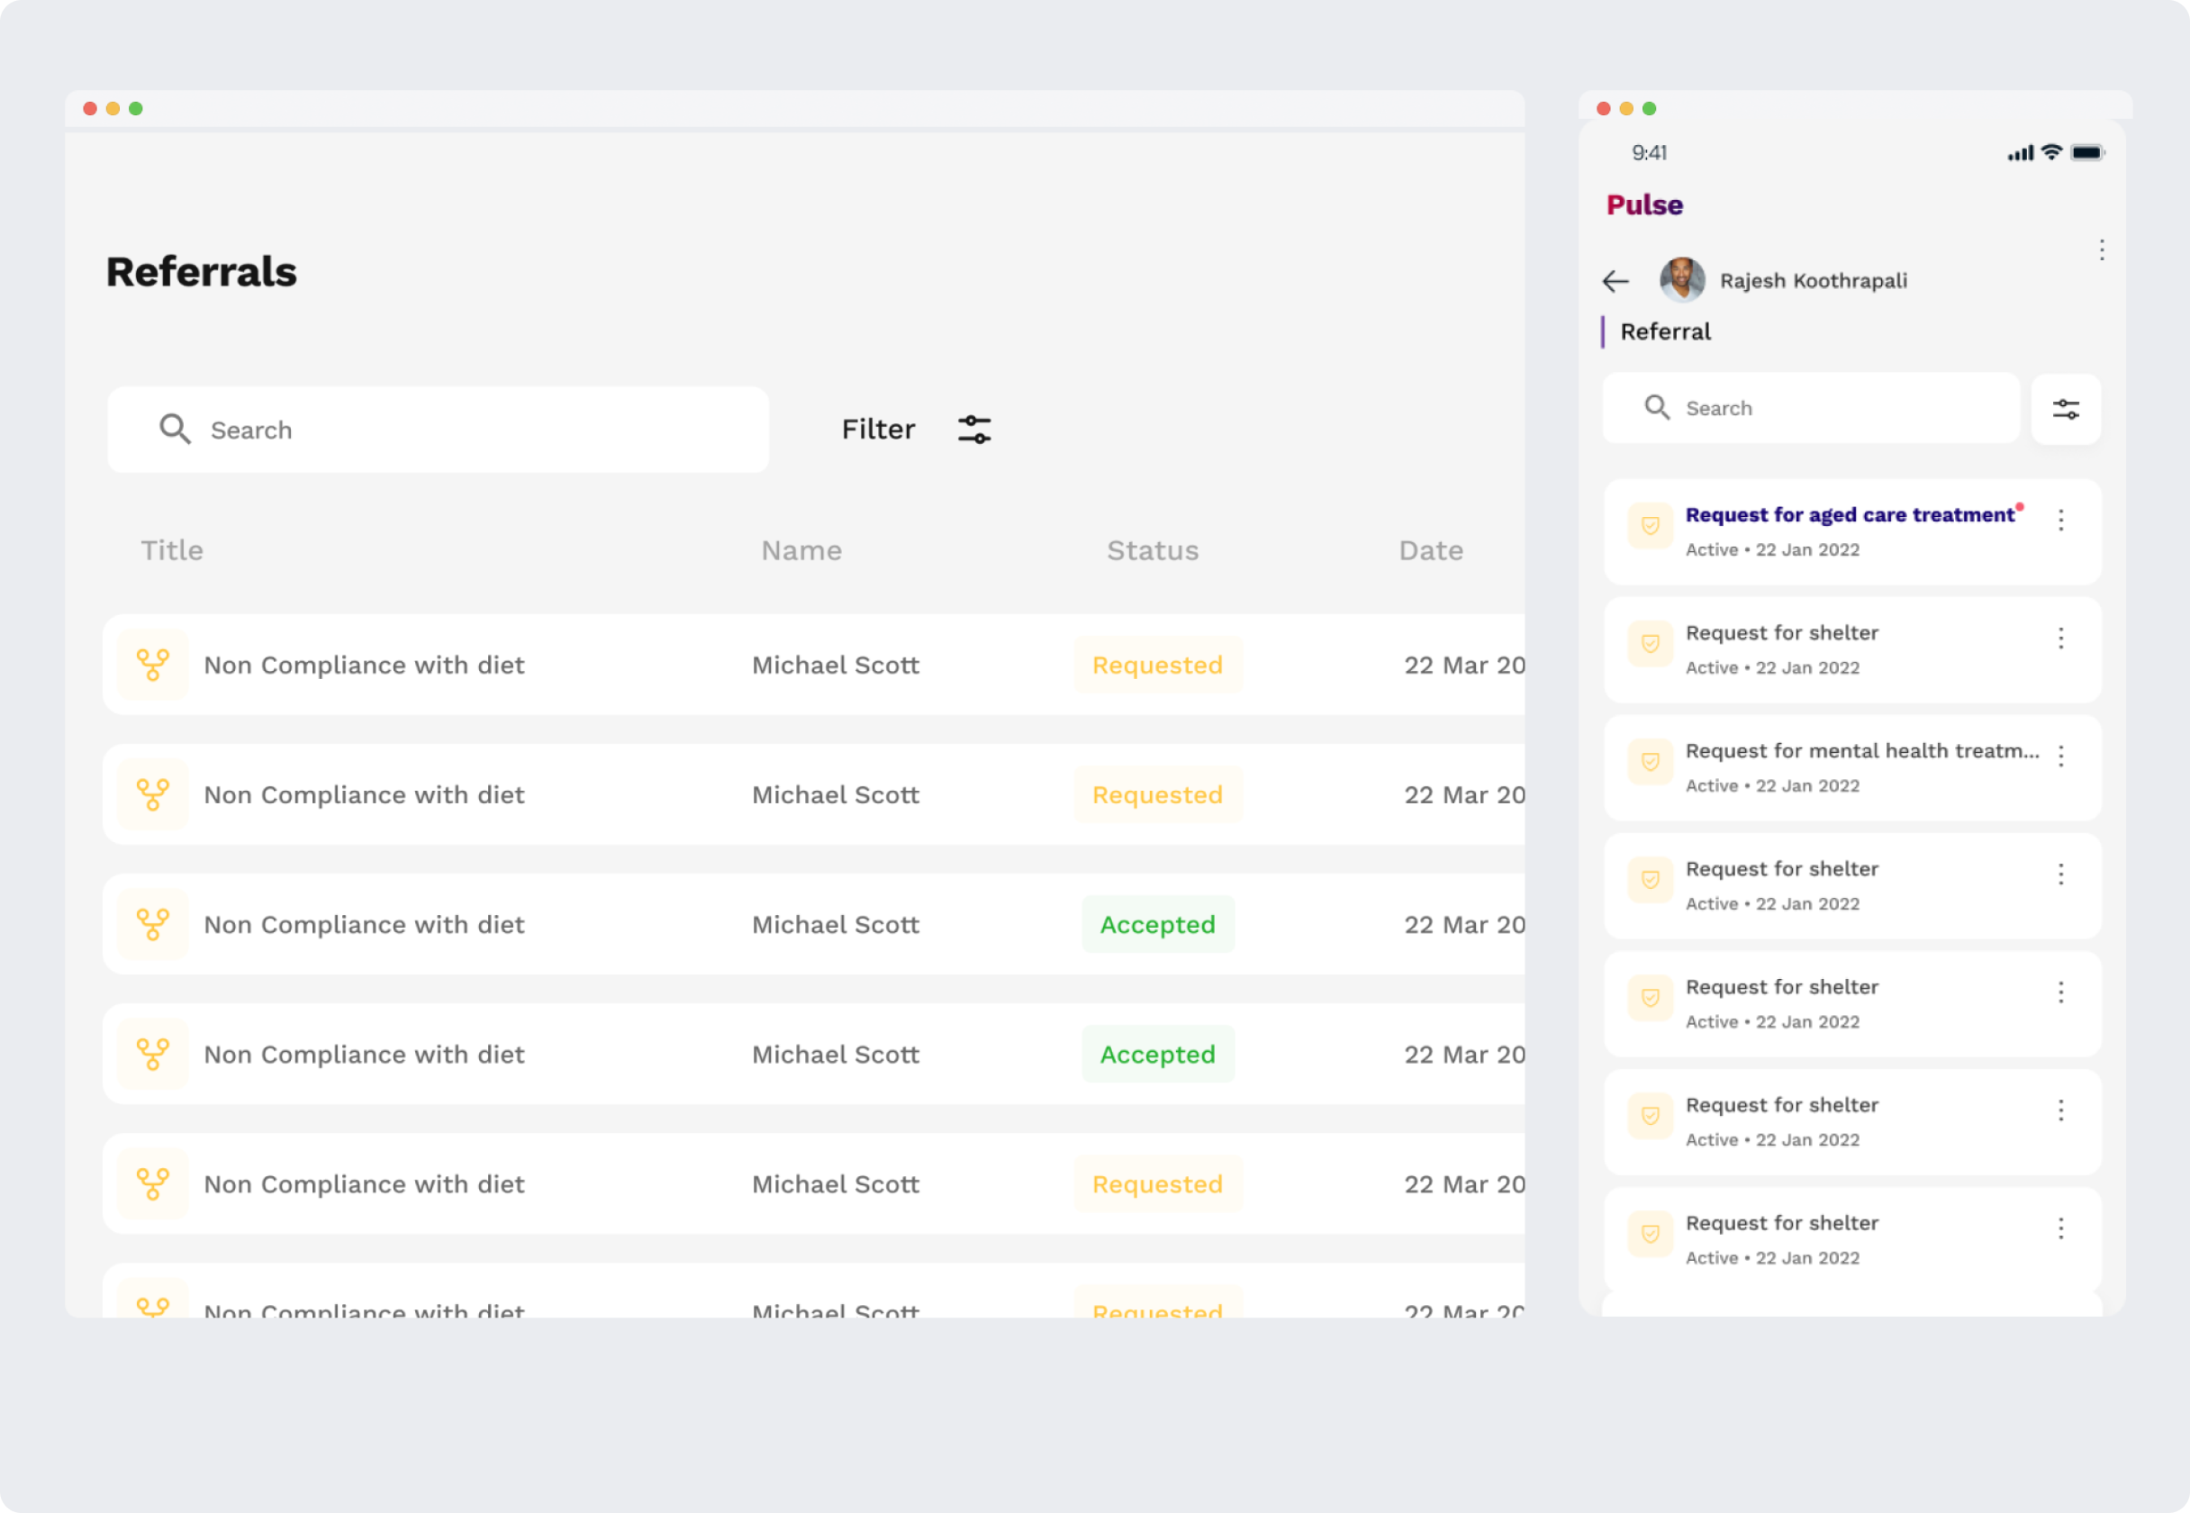The height and width of the screenshot is (1513, 2190).
Task: Click into the Referrals search field
Action: click(474, 430)
